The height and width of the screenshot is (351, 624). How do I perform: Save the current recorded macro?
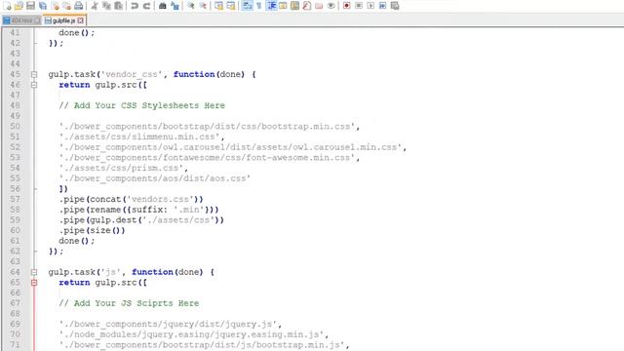[395, 6]
